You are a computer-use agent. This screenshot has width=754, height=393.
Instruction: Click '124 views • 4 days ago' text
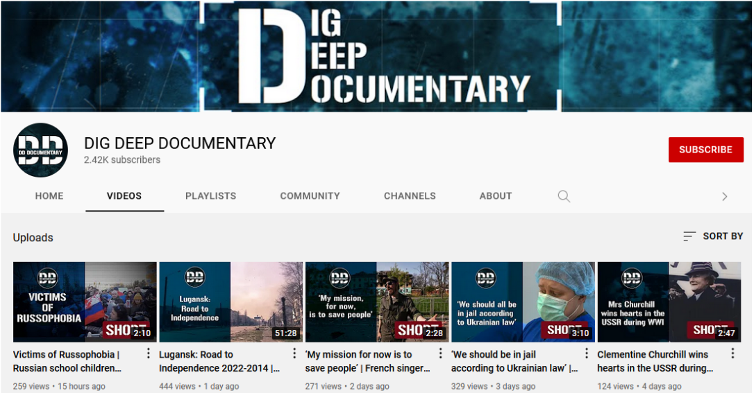pos(639,386)
